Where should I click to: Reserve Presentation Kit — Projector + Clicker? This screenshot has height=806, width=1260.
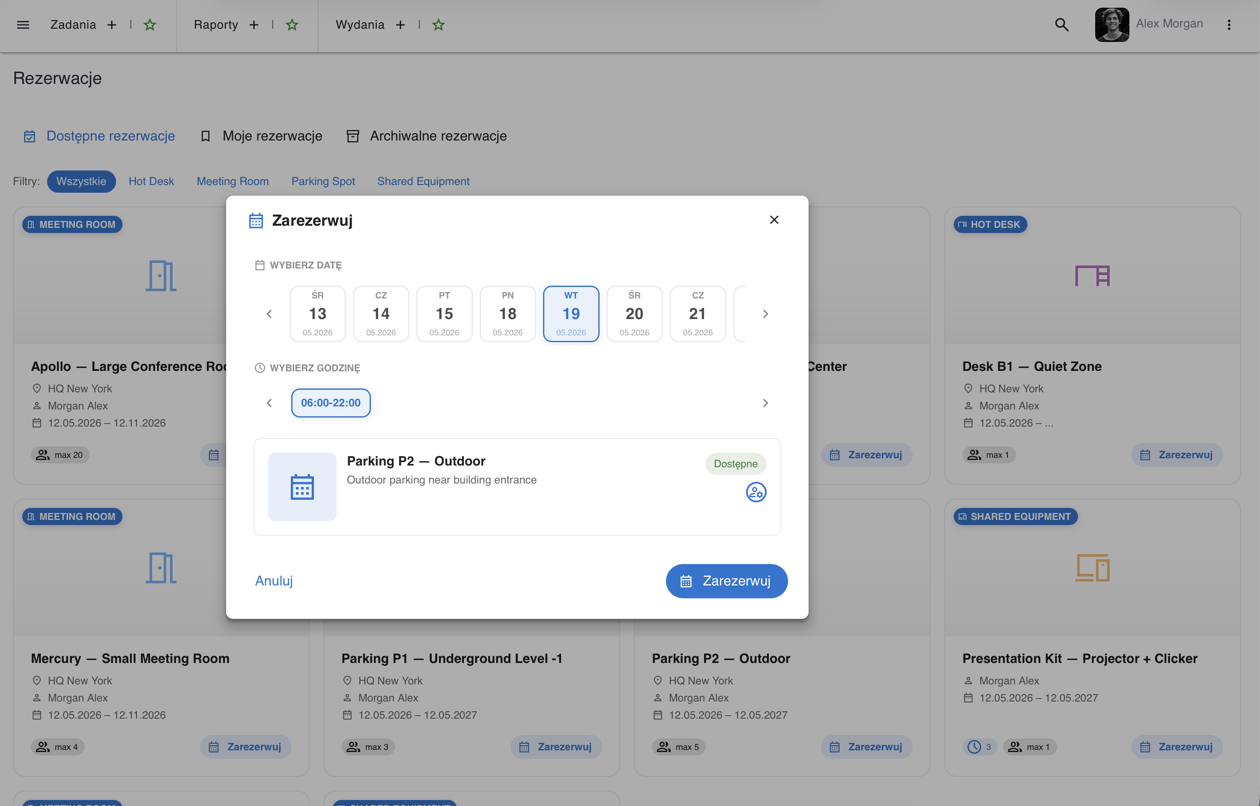point(1177,747)
